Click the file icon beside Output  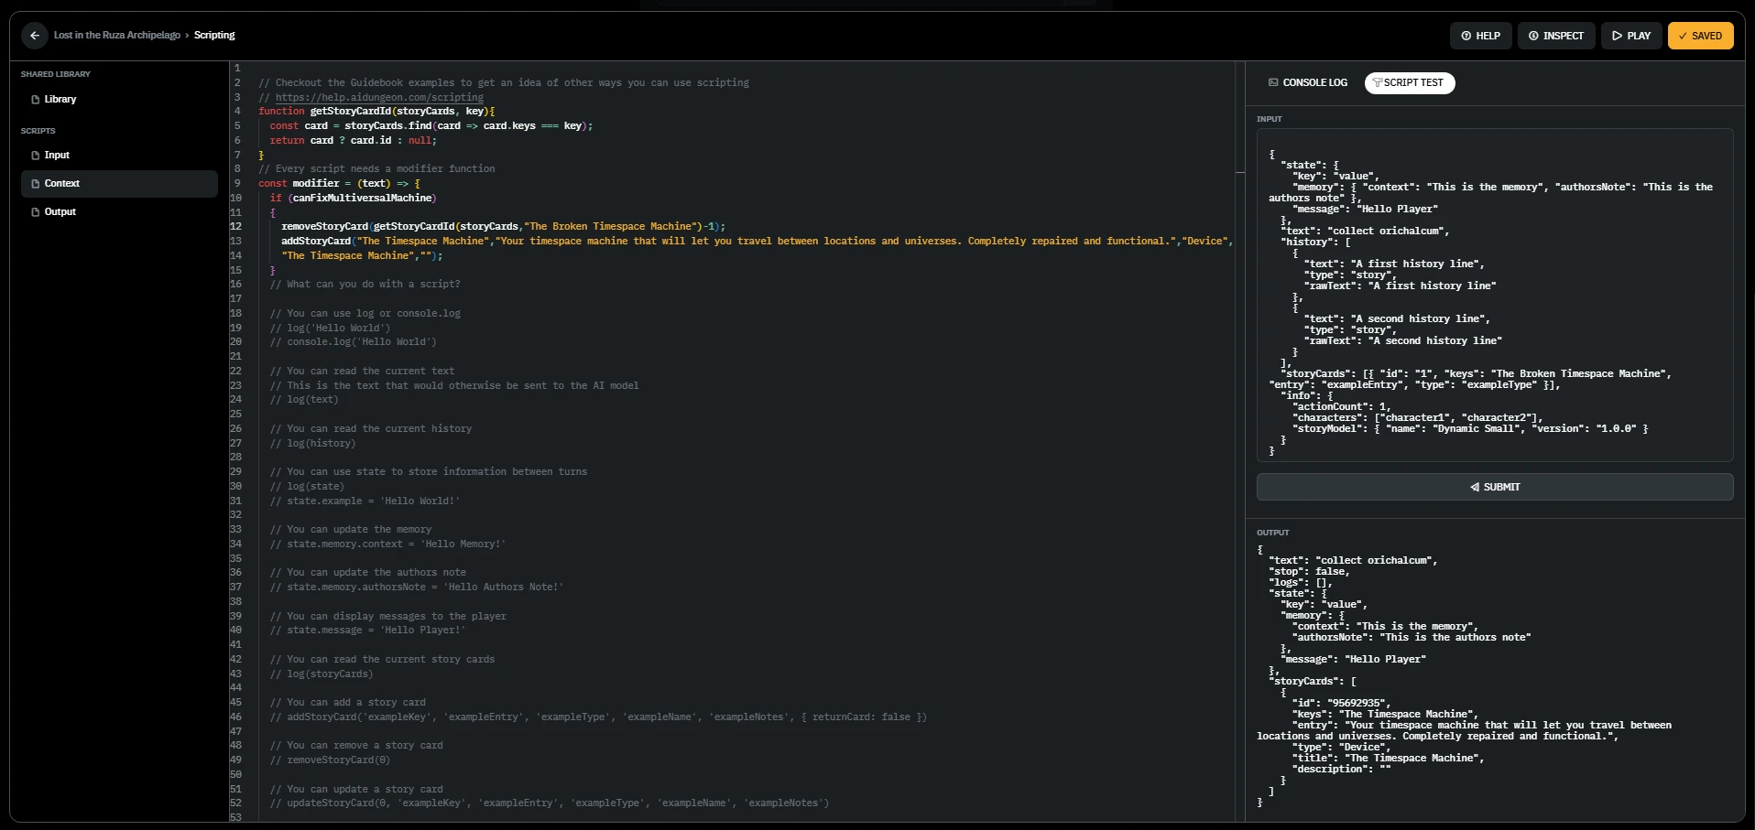[34, 211]
